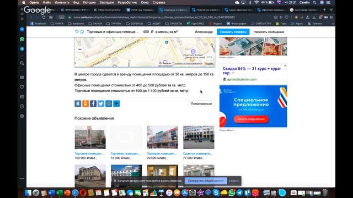Open Skype from the dock
The width and height of the screenshot is (353, 198).
point(216,193)
